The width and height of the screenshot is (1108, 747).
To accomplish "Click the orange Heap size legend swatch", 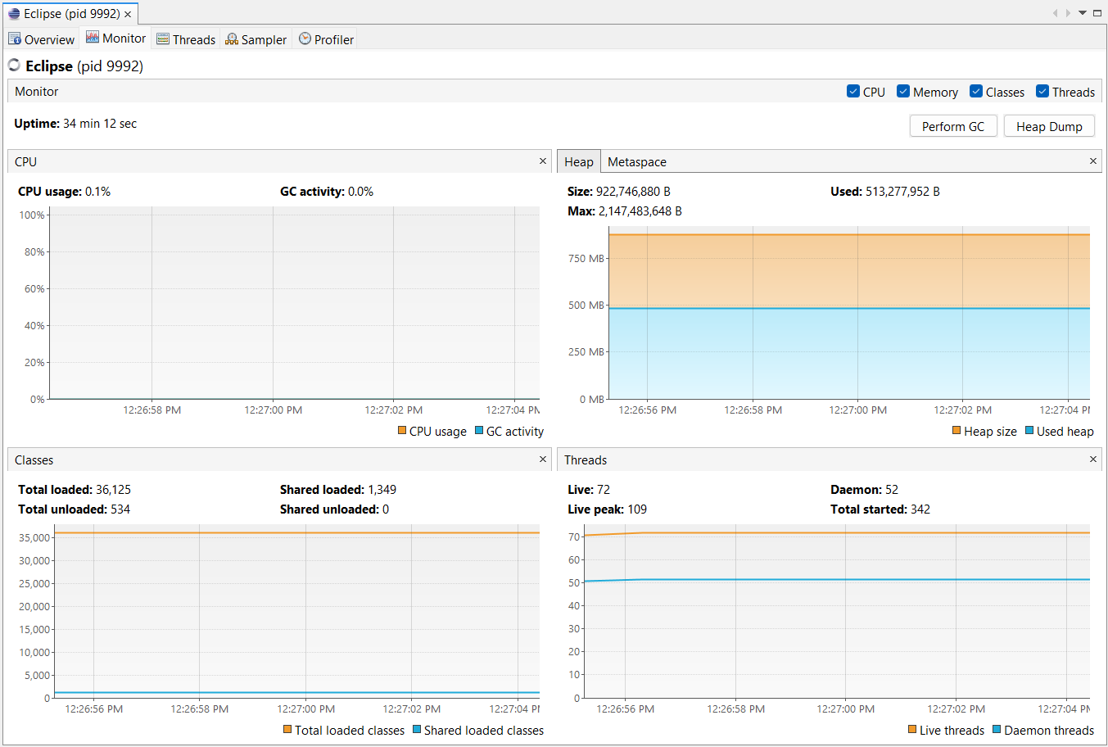I will click(x=956, y=431).
